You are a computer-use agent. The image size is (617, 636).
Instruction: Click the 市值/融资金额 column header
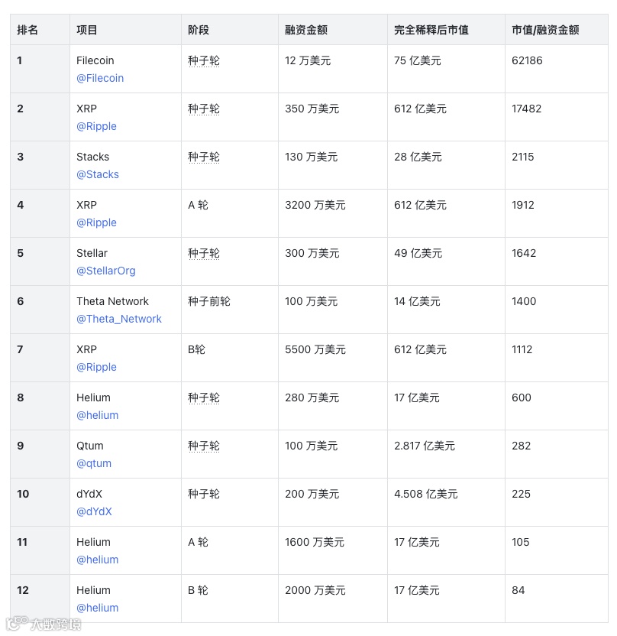click(x=545, y=30)
